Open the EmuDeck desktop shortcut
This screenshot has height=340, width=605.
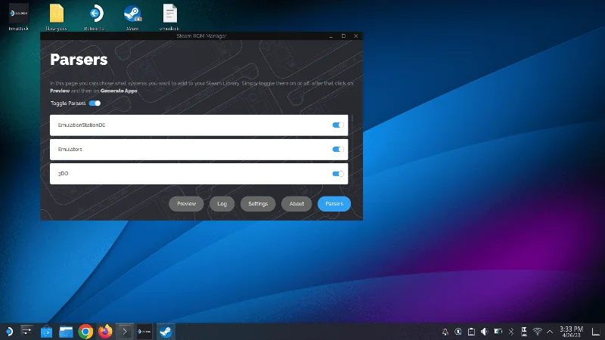pyautogui.click(x=18, y=14)
